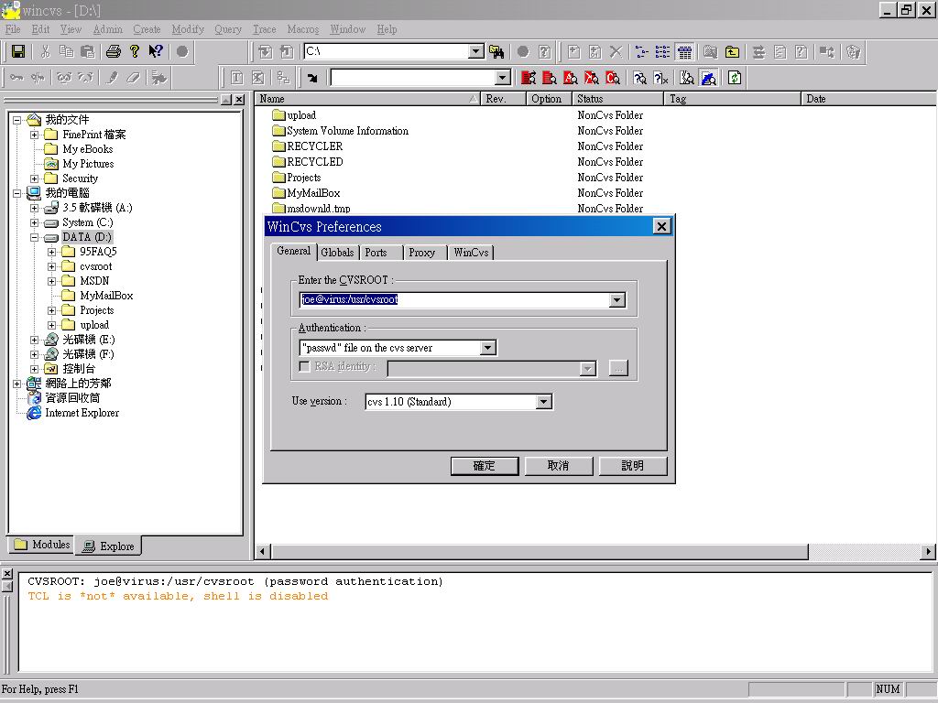
Task: Click the eraser icon in the toolbar
Action: 133,78
